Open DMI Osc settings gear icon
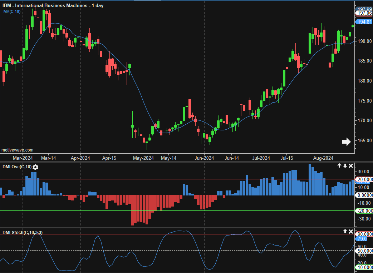The width and height of the screenshot is (373, 273). [35, 167]
